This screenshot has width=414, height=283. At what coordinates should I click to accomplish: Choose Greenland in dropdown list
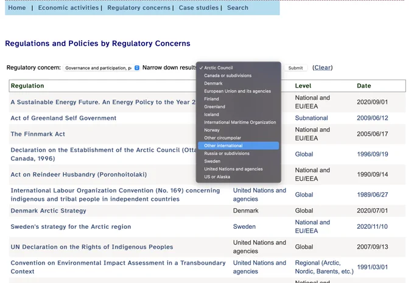pyautogui.click(x=239, y=107)
